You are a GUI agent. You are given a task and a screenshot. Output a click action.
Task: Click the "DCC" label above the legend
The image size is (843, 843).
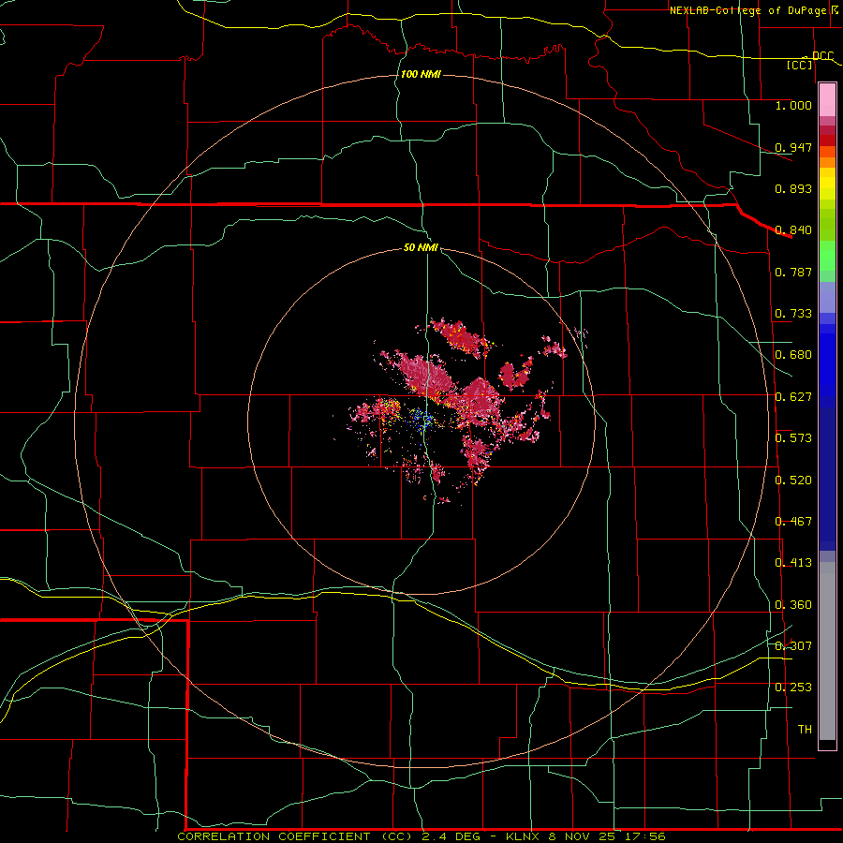[x=822, y=56]
